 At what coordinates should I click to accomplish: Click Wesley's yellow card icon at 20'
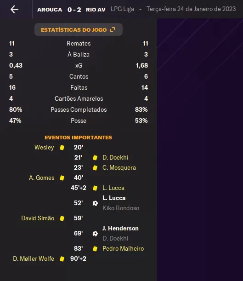point(62,148)
